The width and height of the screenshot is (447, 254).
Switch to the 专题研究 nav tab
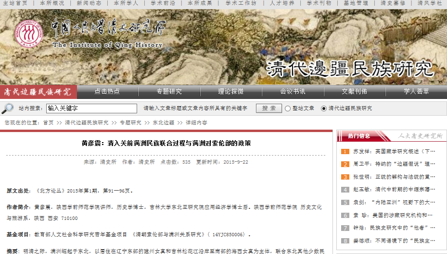[x=169, y=92]
